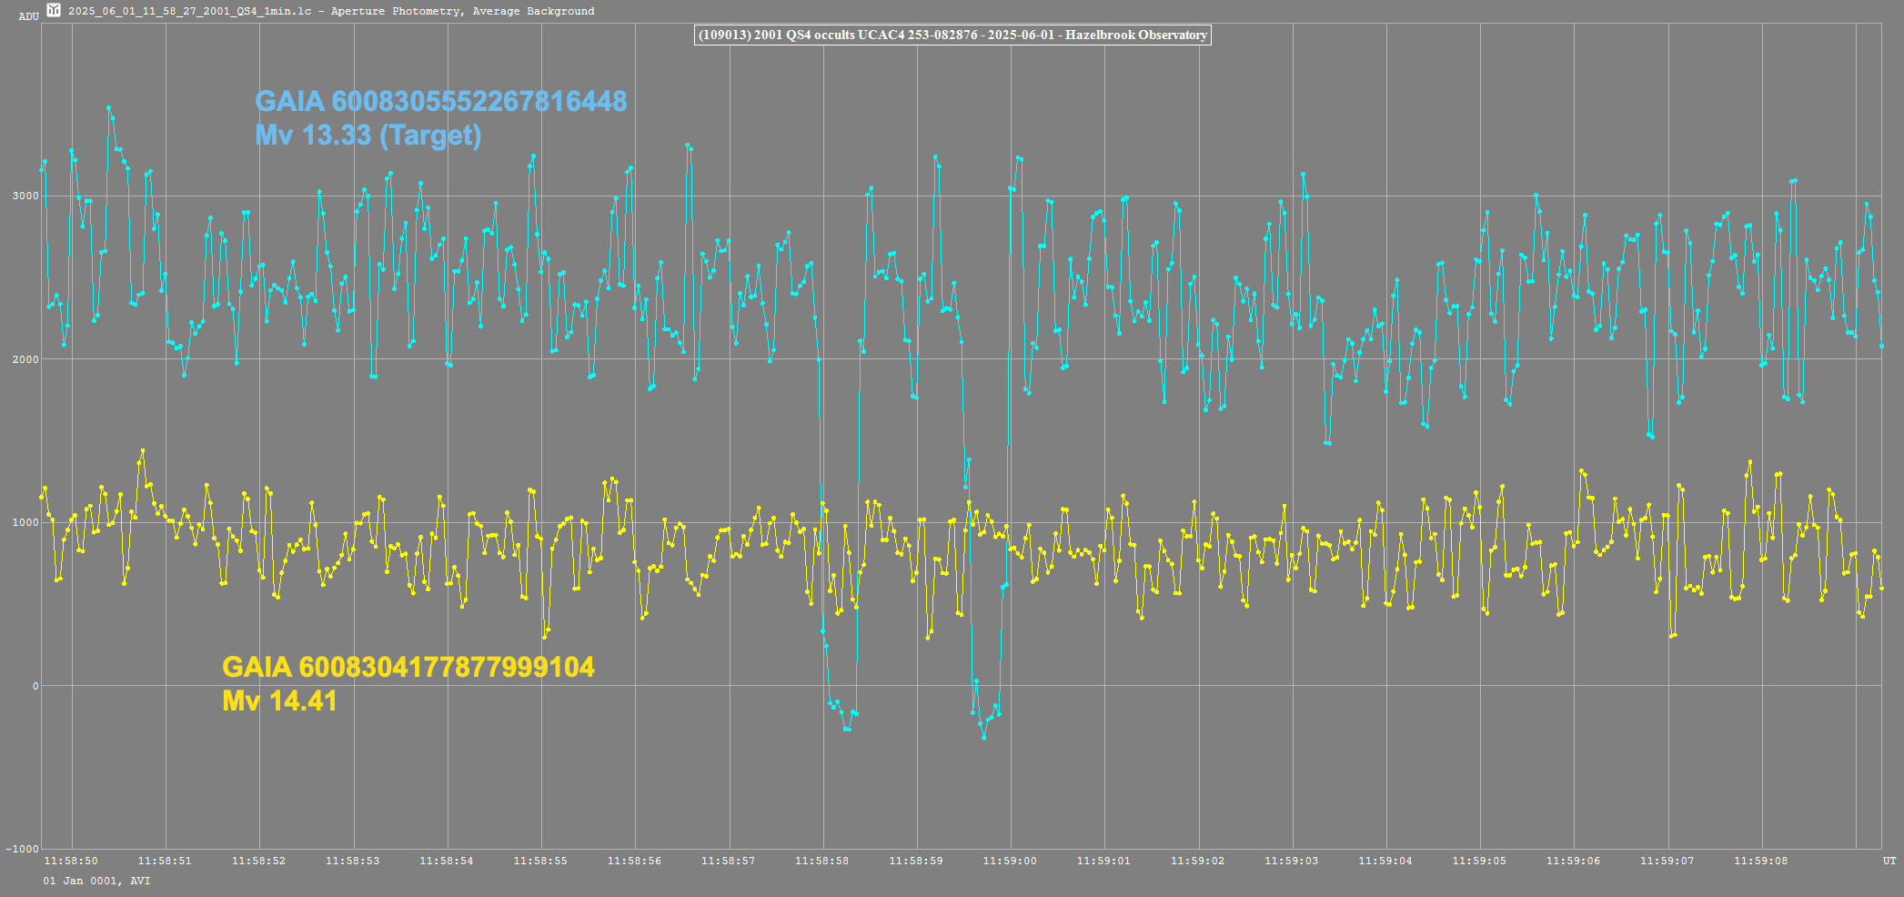Select the 11:59:00 time axis marker

pos(1009,861)
